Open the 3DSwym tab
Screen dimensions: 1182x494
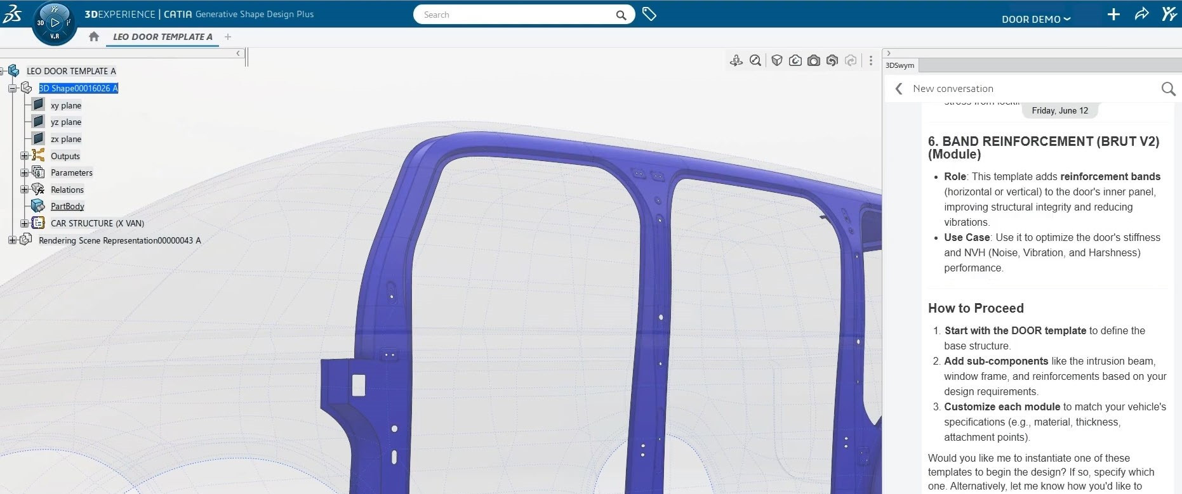(x=900, y=65)
